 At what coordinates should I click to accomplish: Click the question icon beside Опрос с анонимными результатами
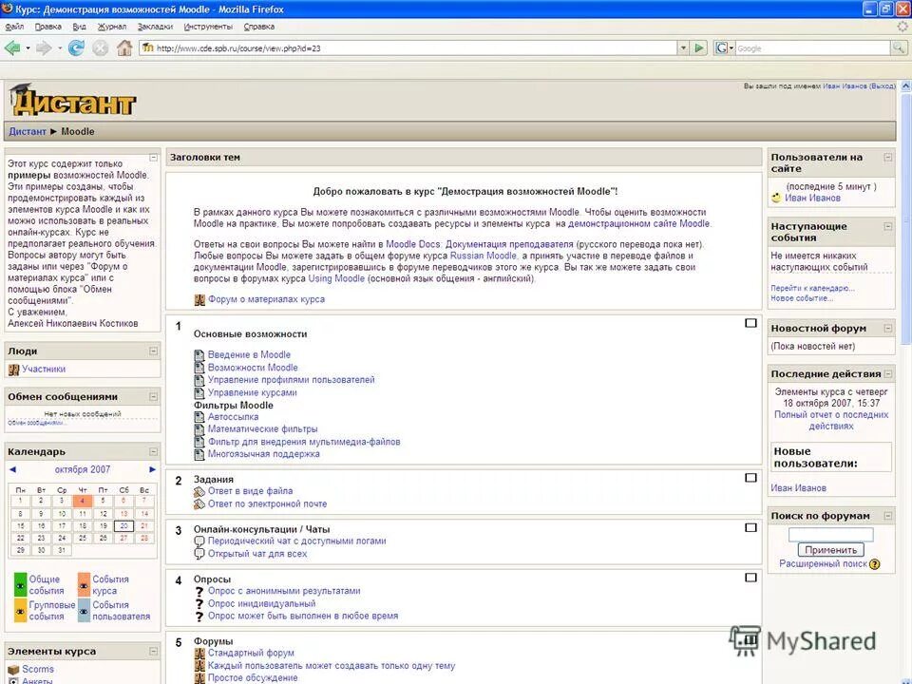click(199, 592)
